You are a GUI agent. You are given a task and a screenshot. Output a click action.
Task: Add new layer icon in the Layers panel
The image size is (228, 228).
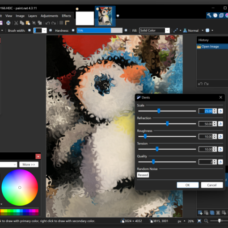pyautogui.click(x=200, y=213)
